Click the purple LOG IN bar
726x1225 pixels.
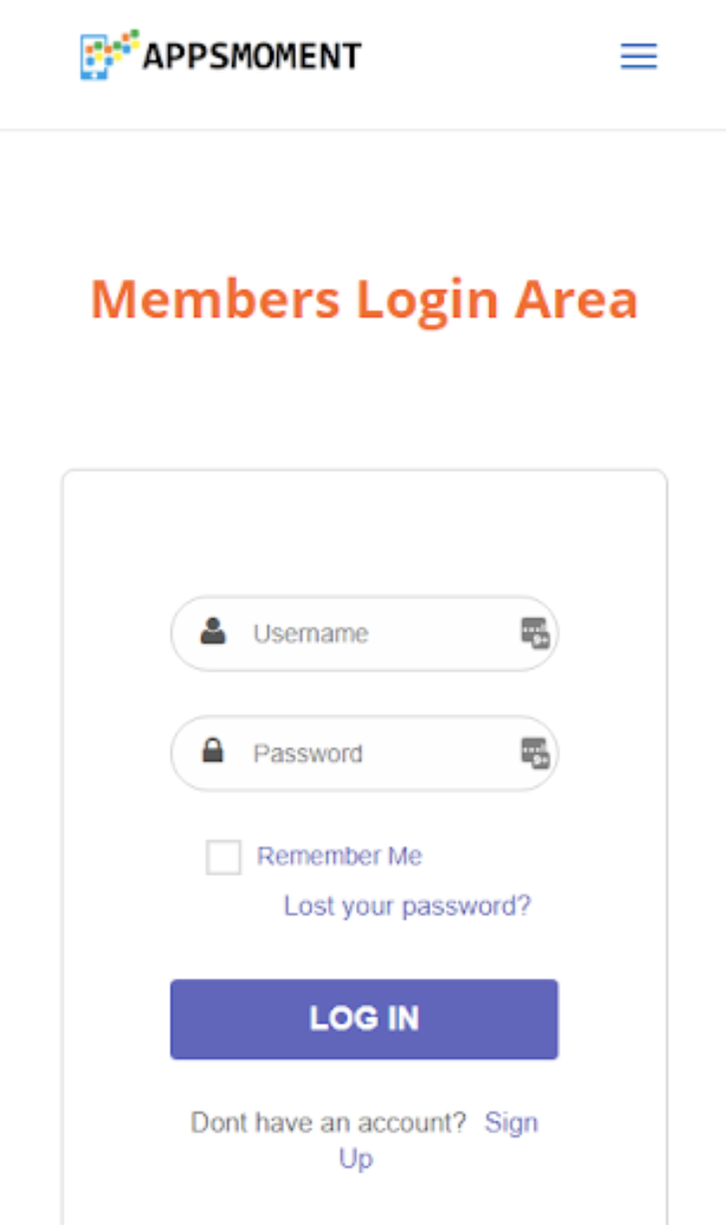click(364, 1019)
